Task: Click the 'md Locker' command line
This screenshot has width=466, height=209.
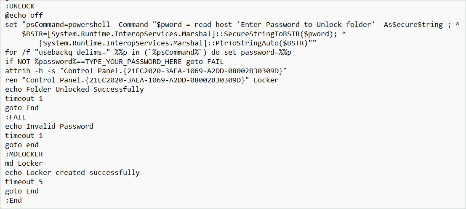Action: 24,163
